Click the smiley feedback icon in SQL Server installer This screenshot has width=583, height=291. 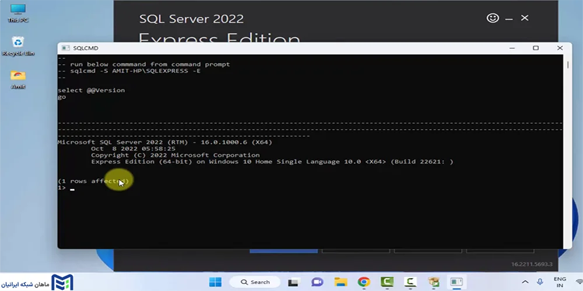(x=493, y=18)
